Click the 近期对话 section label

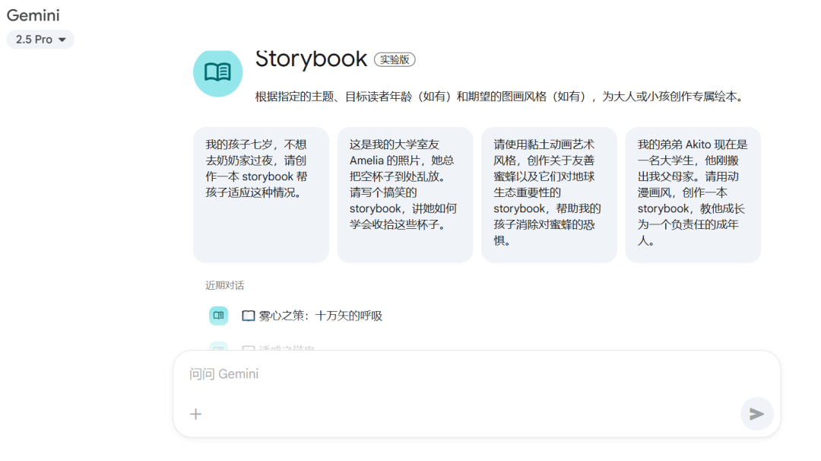tap(224, 285)
